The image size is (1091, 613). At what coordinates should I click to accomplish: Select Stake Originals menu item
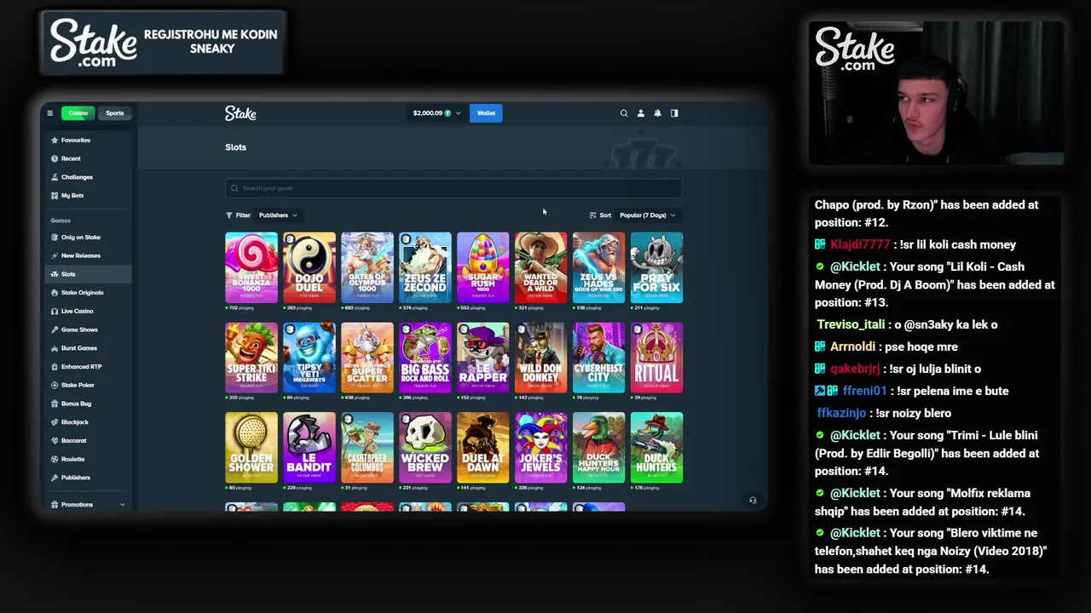pyautogui.click(x=88, y=293)
